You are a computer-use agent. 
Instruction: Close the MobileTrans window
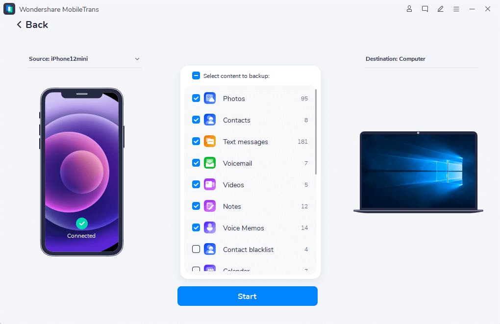click(488, 9)
